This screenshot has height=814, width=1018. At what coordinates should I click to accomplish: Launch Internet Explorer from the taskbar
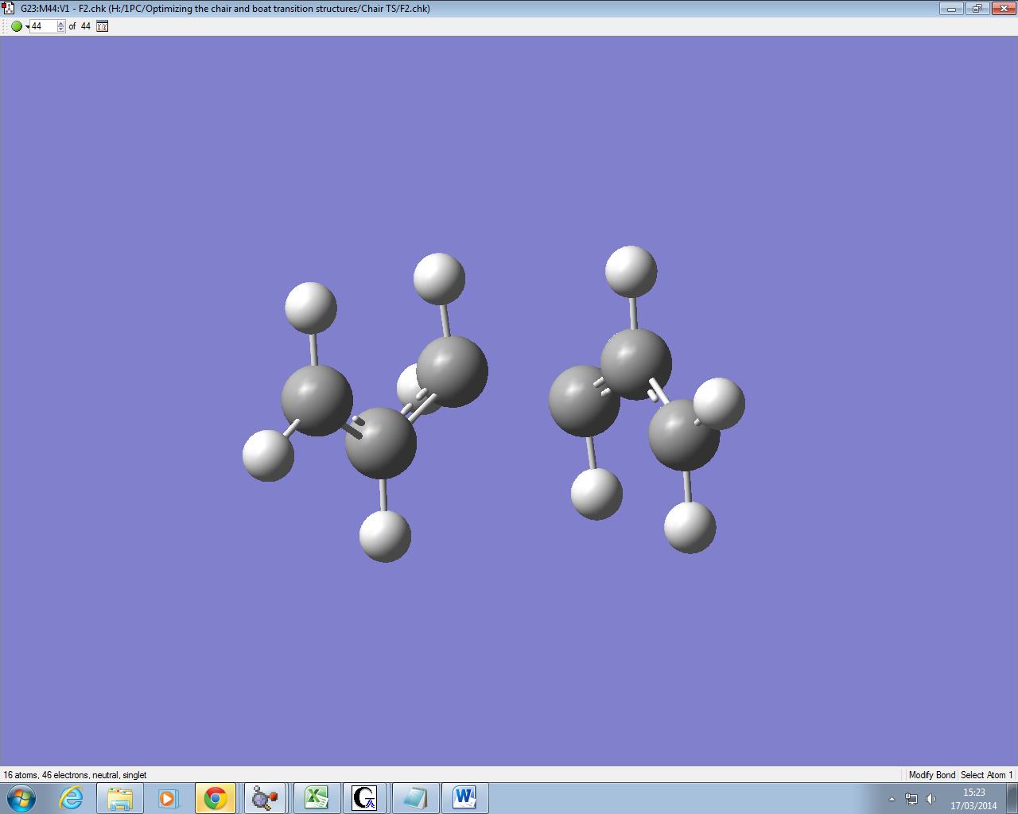pyautogui.click(x=72, y=797)
